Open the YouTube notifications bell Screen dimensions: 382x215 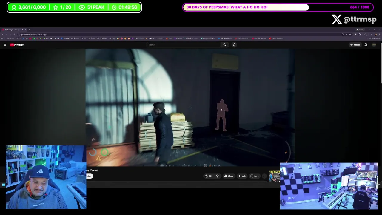point(366,45)
